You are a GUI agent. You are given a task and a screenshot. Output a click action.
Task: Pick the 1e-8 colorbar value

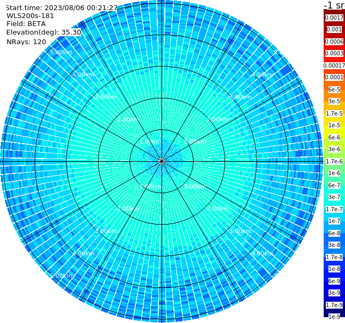334,269
